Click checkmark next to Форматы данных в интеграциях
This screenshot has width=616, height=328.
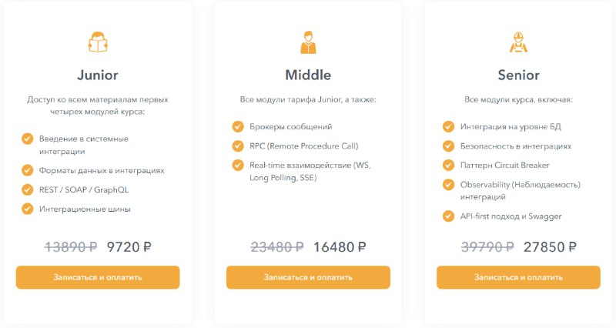coord(27,170)
